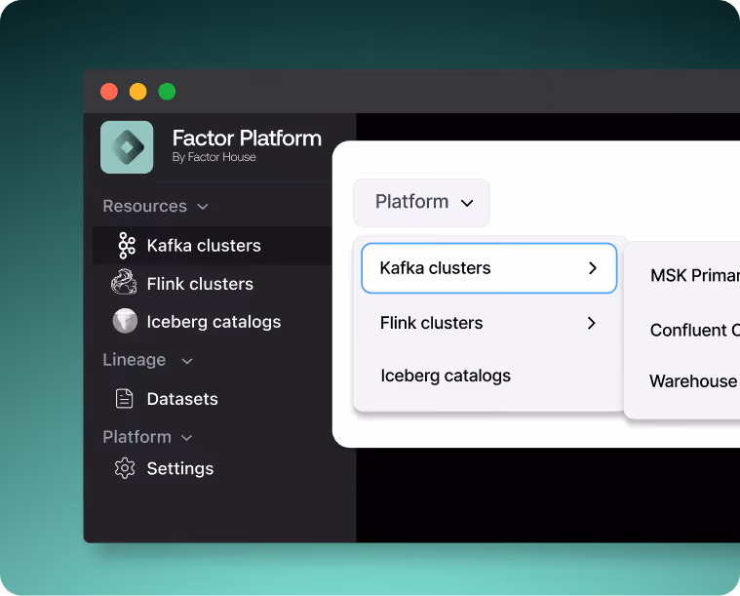This screenshot has width=740, height=596.
Task: Maximize the window with the green button
Action: coord(167,92)
